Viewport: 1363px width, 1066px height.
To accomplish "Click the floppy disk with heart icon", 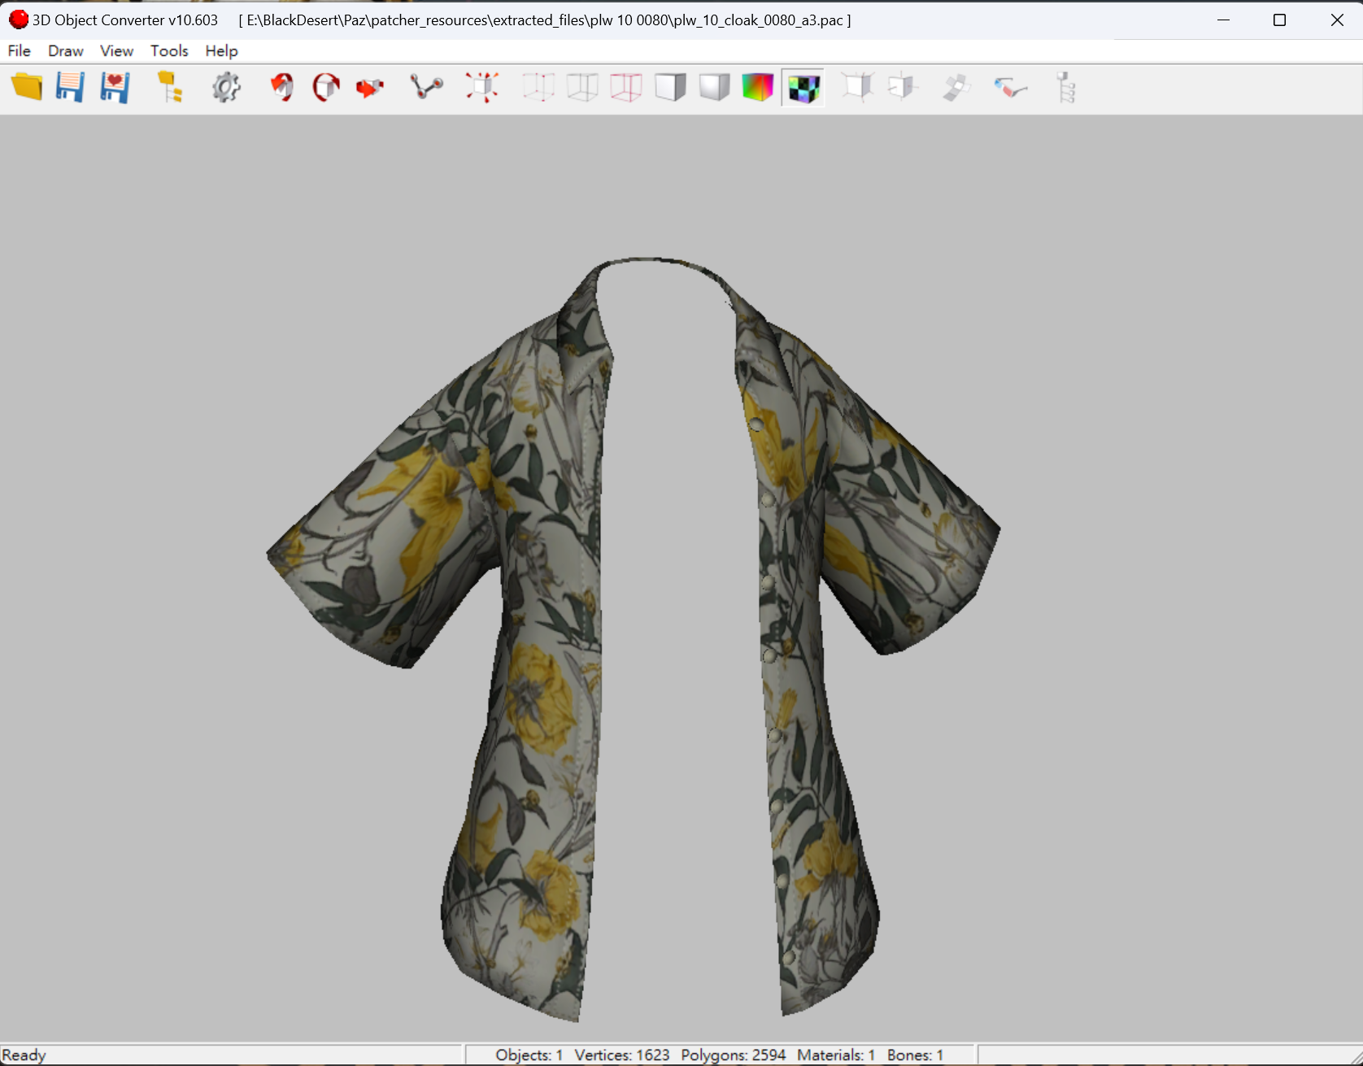I will 115,87.
